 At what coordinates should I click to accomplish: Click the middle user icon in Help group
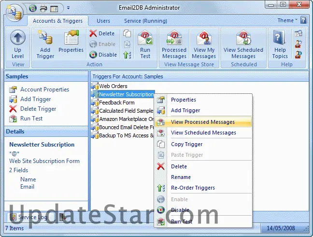tap(299, 44)
